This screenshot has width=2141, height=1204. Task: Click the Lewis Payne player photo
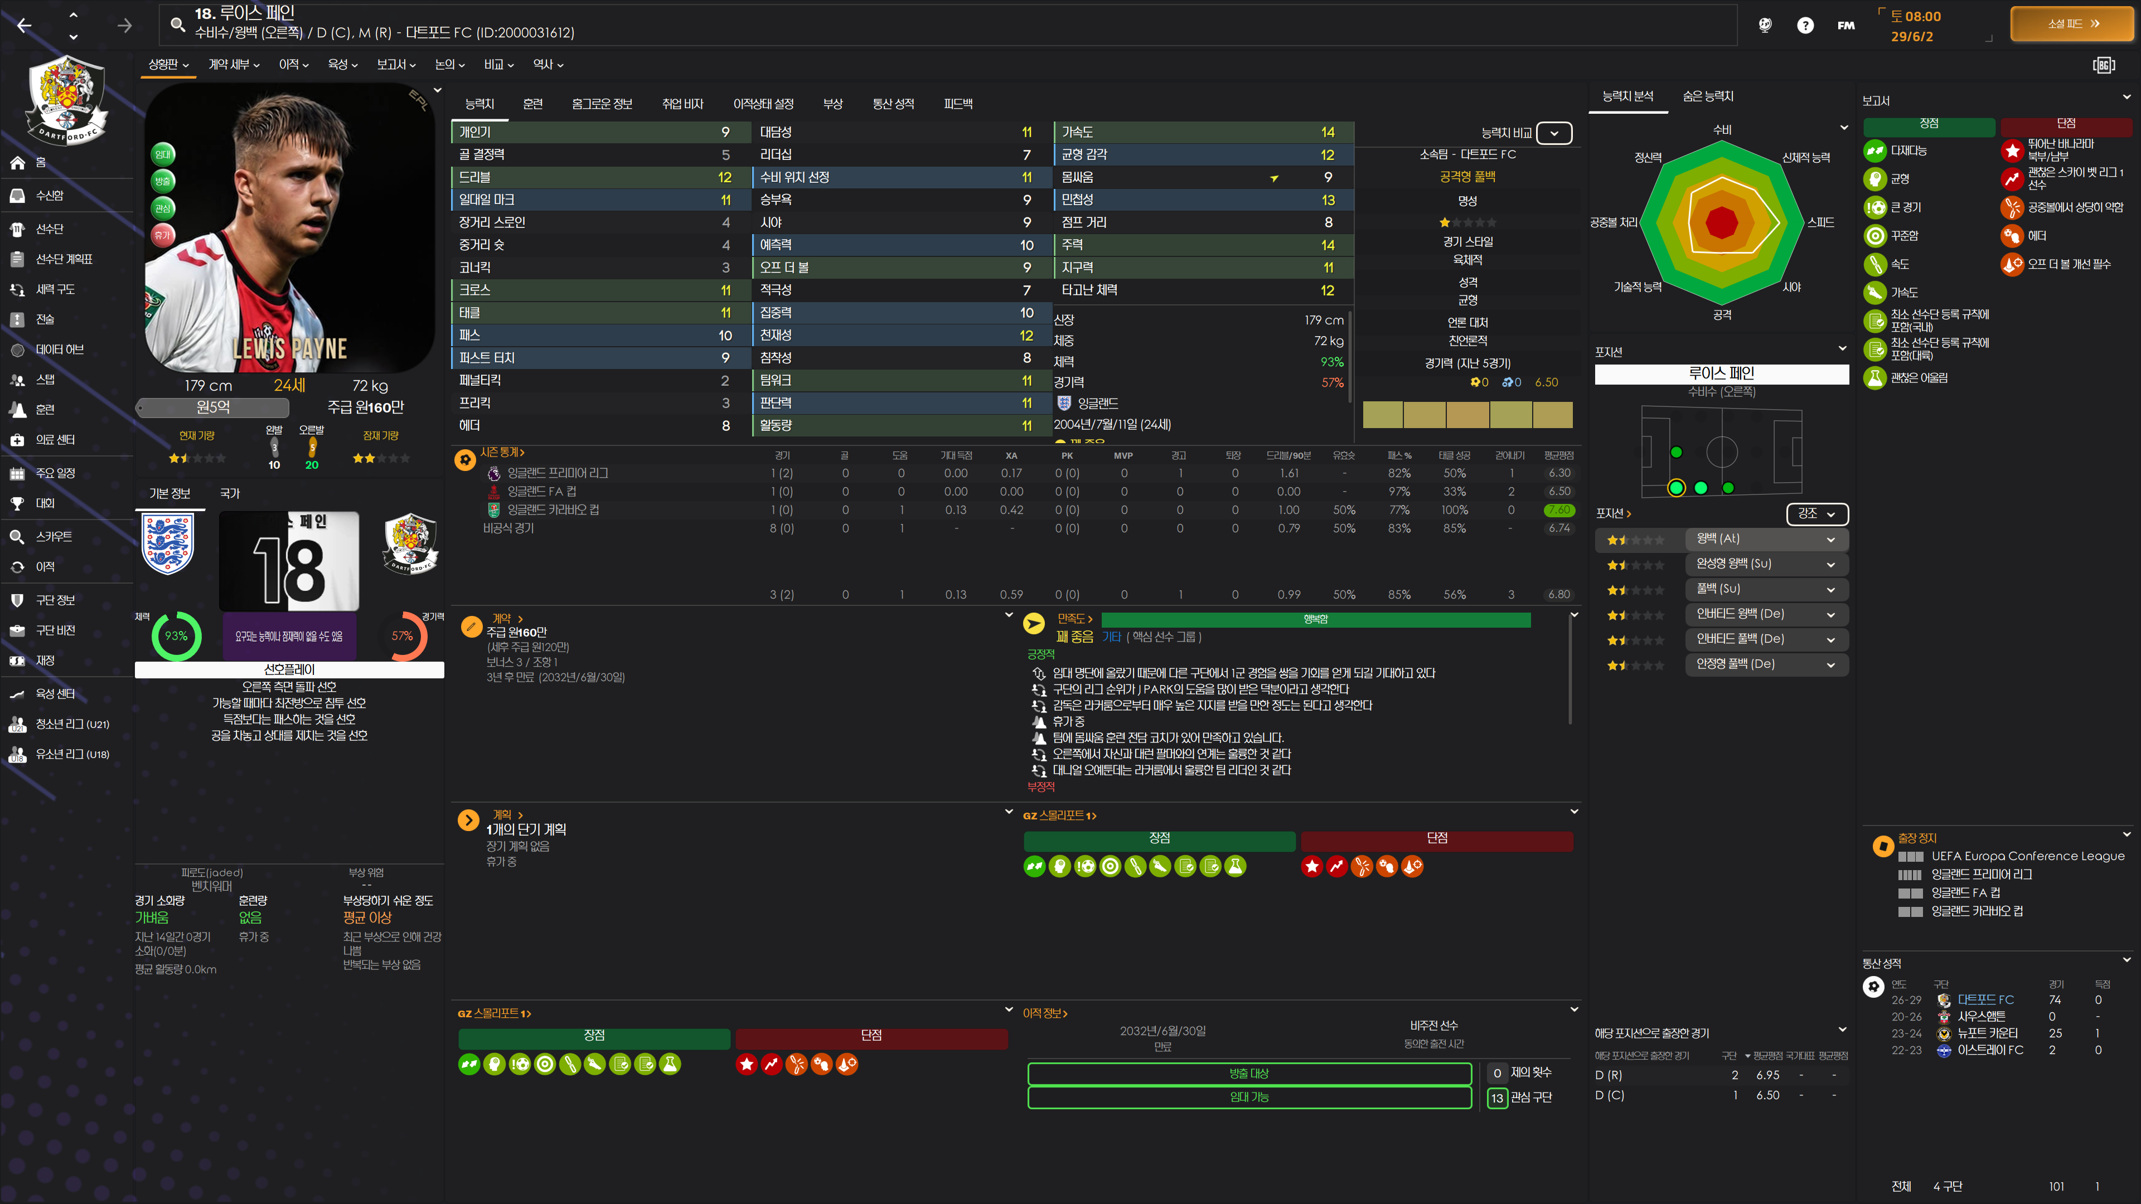(x=289, y=229)
